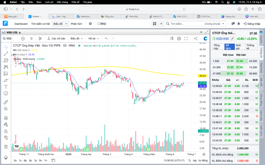Viewport: 265px width, 165px height.
Task: Toggle tự động auto scale
Action: click(x=203, y=160)
